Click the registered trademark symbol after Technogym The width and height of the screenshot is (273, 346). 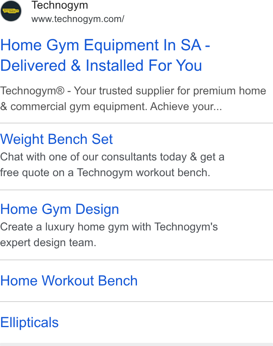point(60,91)
